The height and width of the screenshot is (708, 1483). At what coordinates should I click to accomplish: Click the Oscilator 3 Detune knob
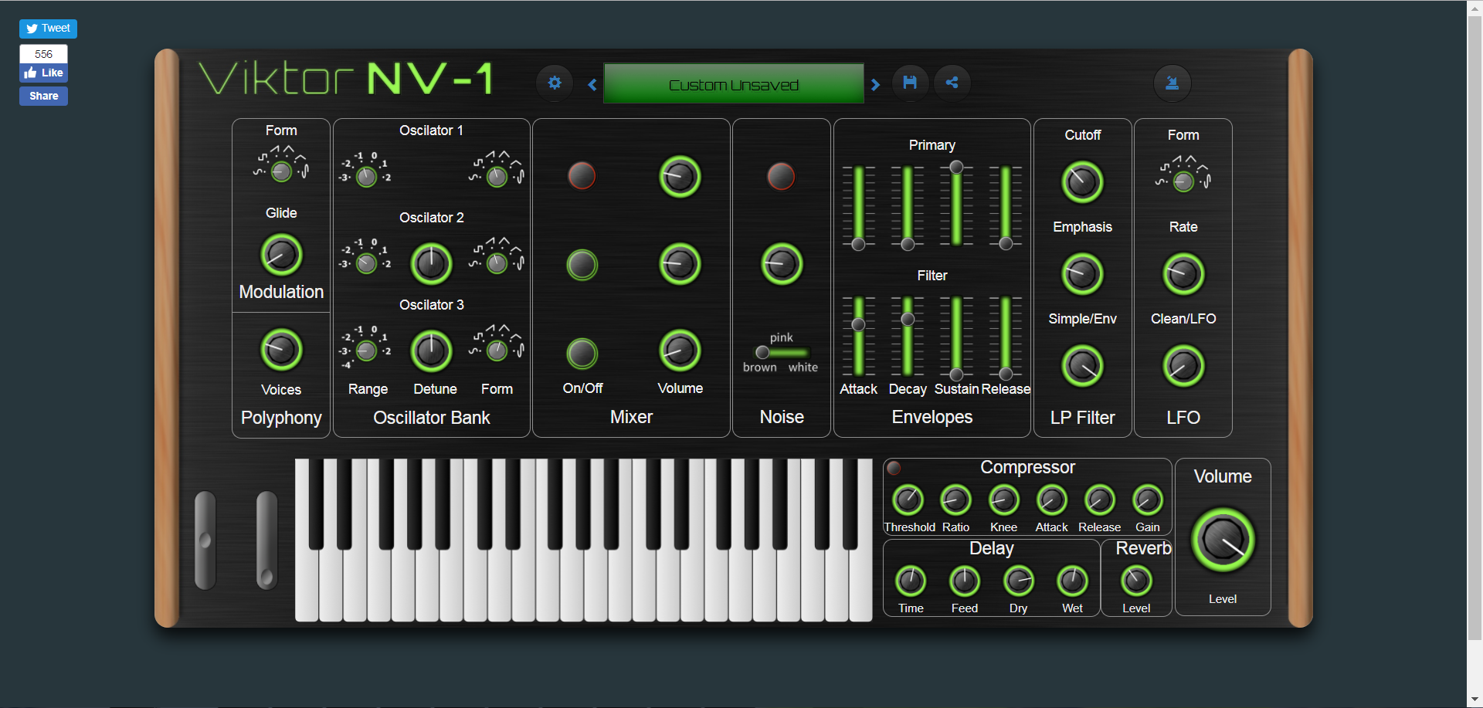click(431, 351)
